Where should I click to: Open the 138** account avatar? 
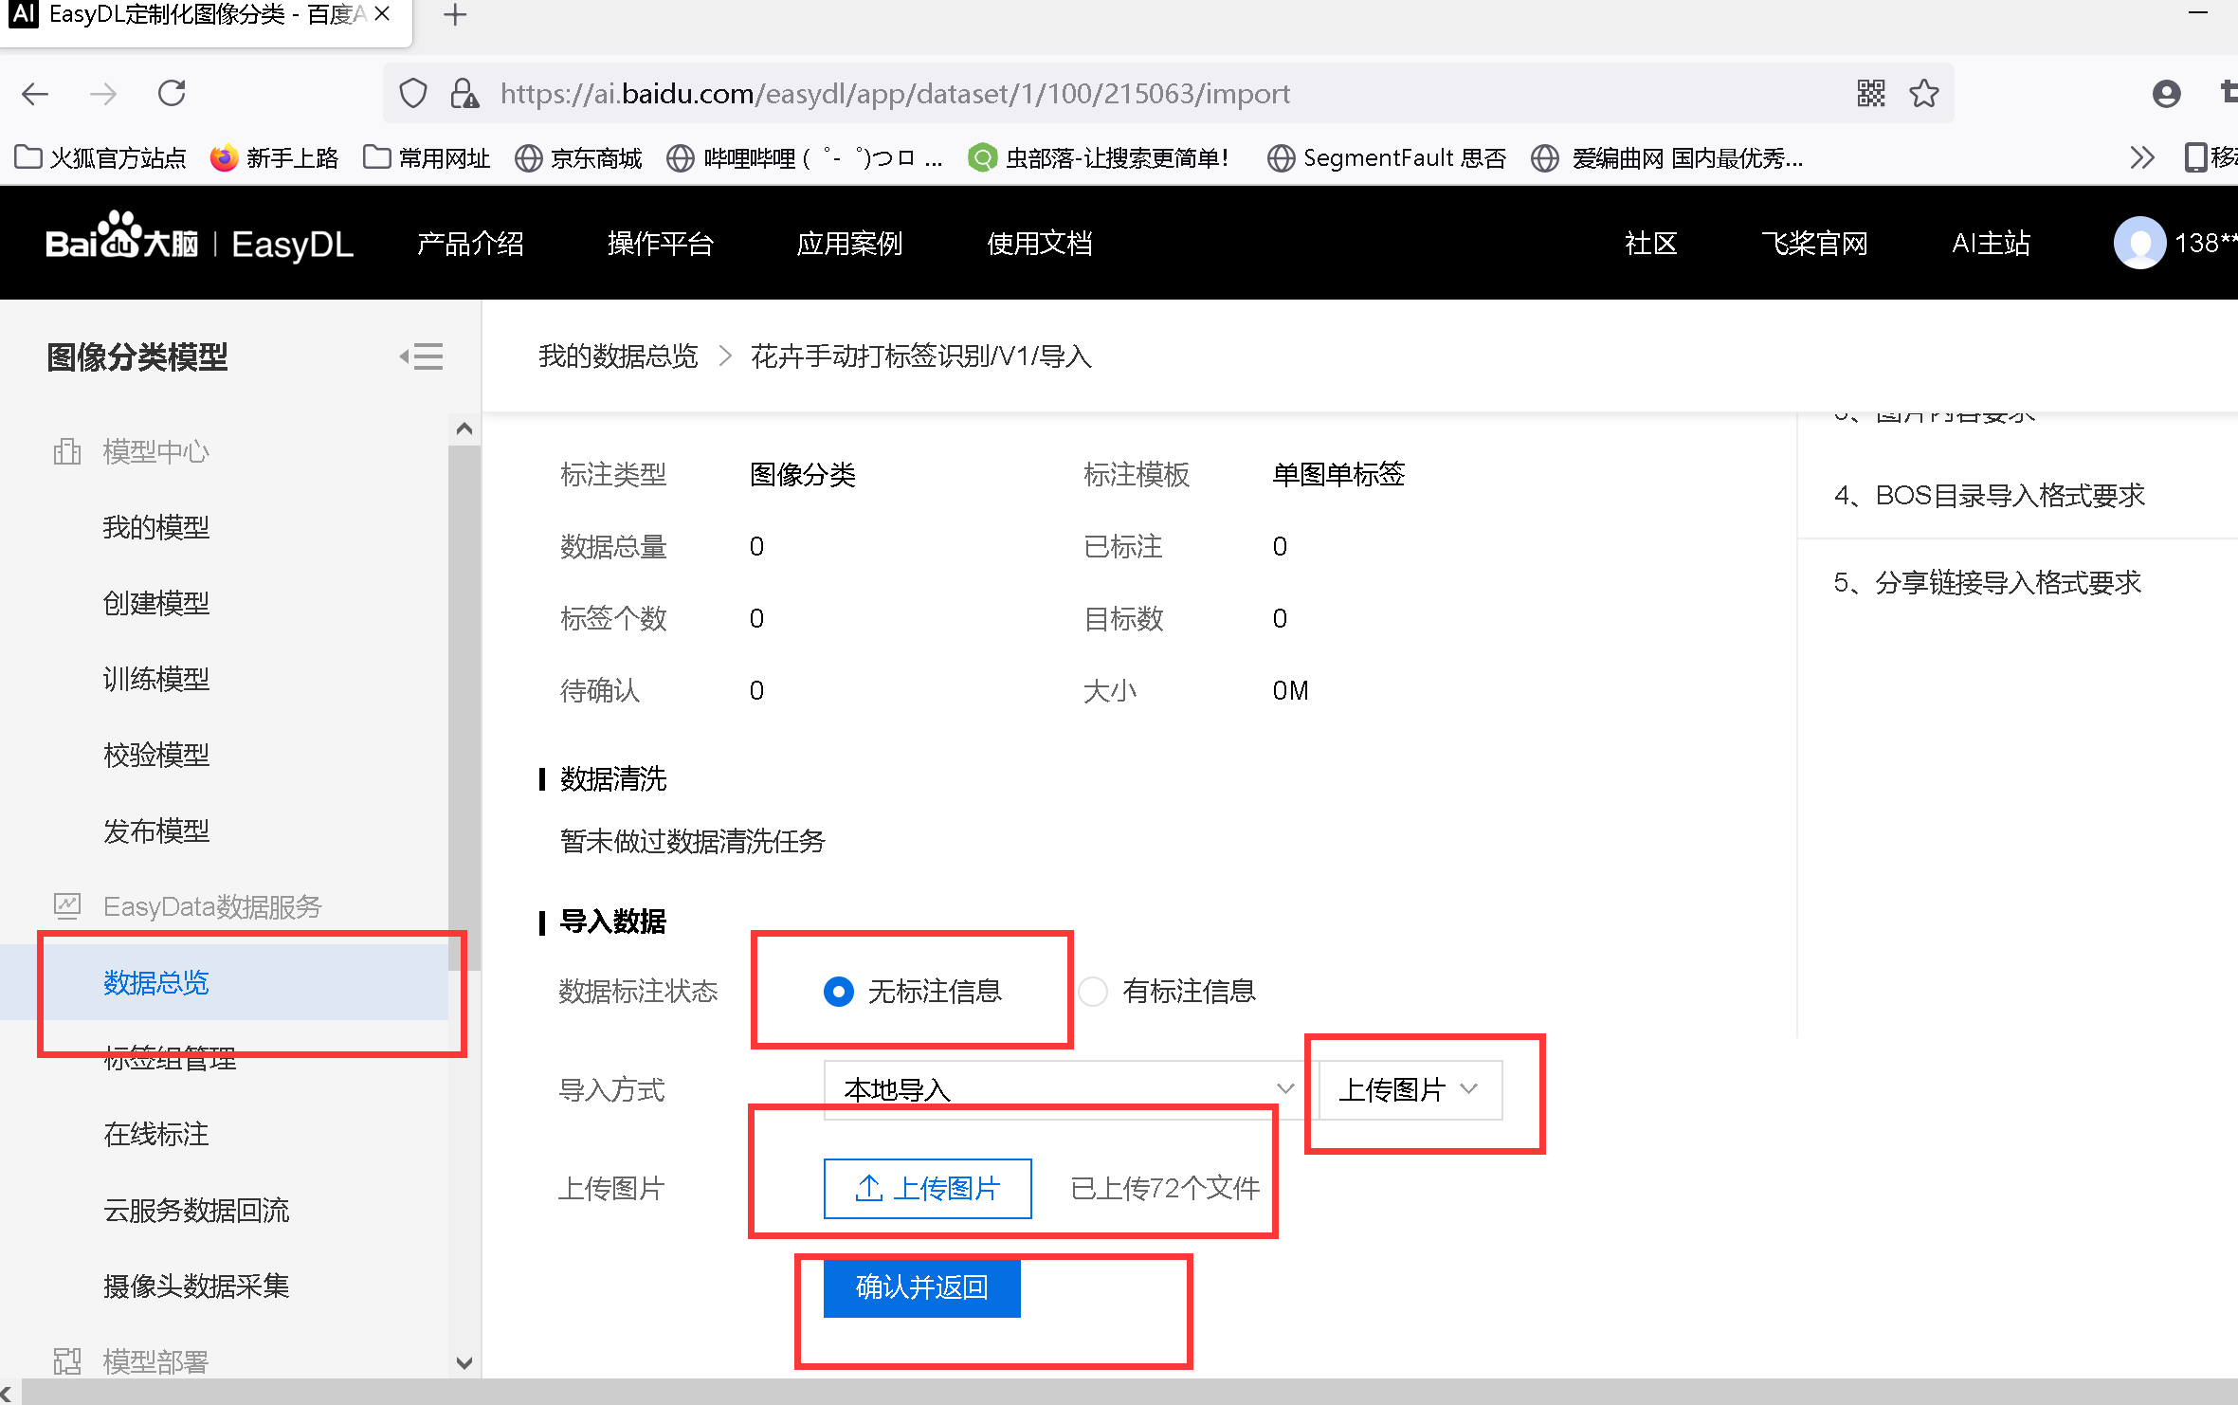[x=2141, y=242]
